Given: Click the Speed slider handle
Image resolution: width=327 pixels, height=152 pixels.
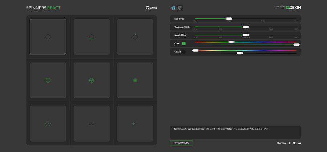Looking at the screenshot, I should tap(246, 35).
